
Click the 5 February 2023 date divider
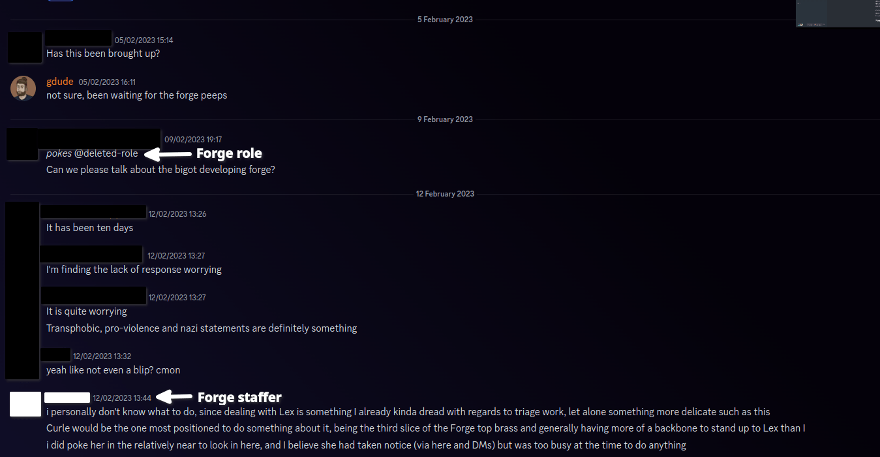[445, 20]
